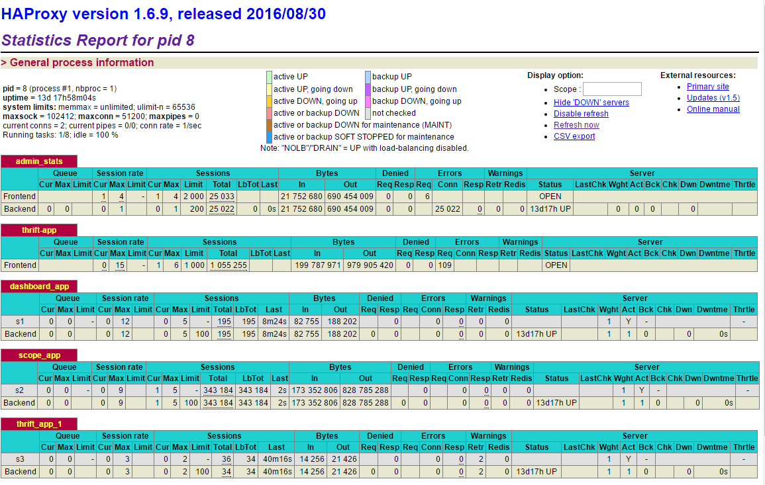Click the s3 server row name
The width and height of the screenshot is (765, 485).
click(19, 459)
